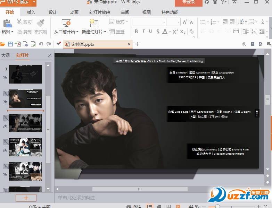Align text left
This screenshot has width=272, height=208.
pos(203,32)
